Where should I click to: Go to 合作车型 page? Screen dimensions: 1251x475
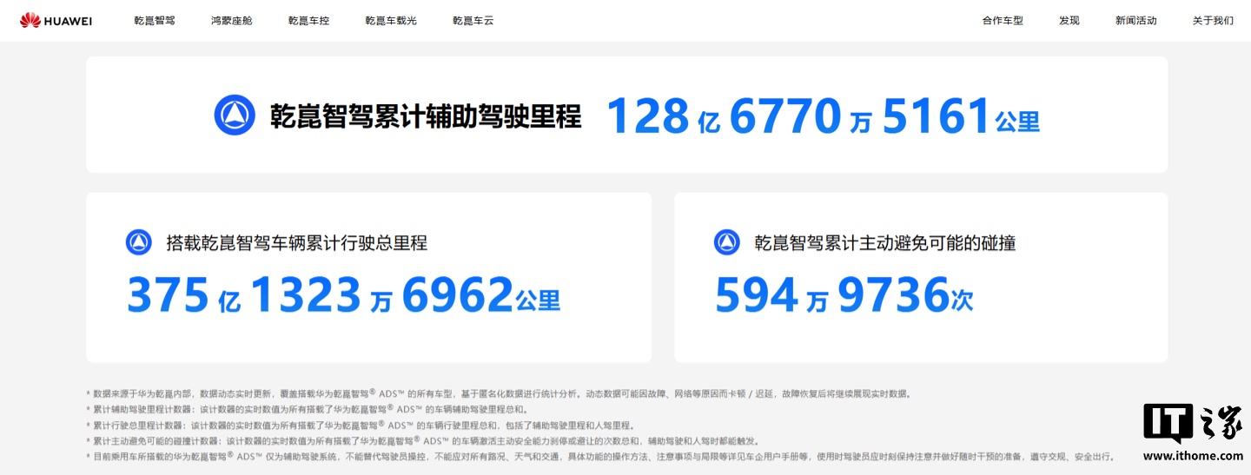1003,20
